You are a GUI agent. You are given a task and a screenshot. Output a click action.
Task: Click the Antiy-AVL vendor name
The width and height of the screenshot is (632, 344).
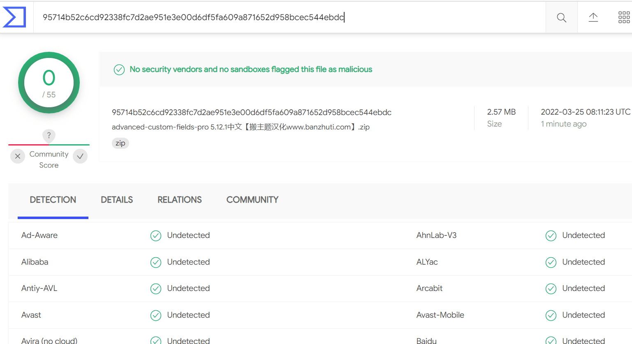39,288
